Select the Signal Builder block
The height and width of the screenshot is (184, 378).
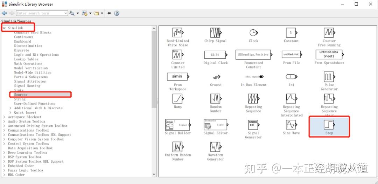click(x=178, y=125)
